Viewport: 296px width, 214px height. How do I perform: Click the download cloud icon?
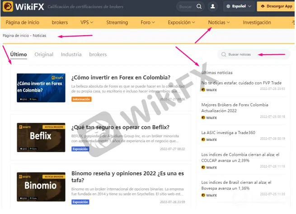coord(263,6)
